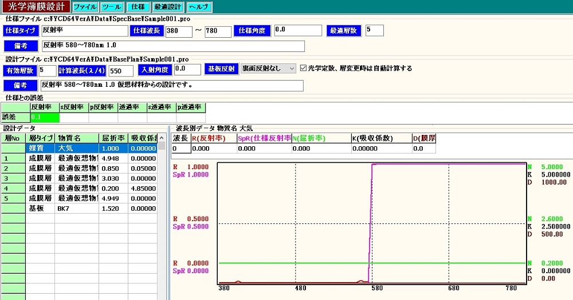Click the design data table scrollbar up arrow

[x=162, y=146]
